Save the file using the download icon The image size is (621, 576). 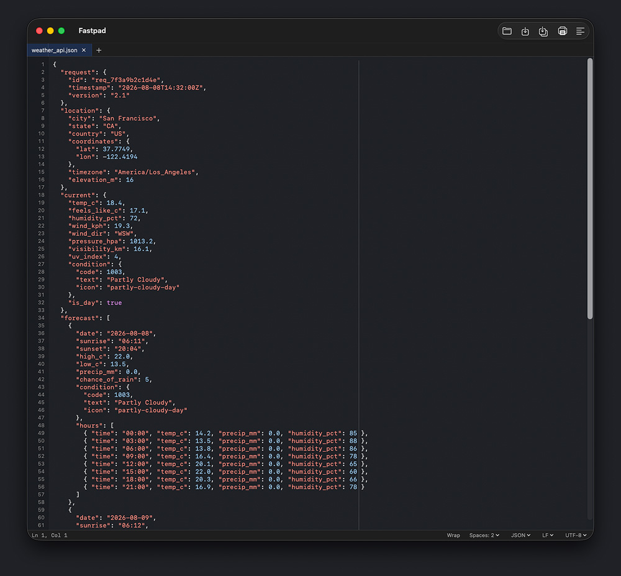[x=525, y=31]
